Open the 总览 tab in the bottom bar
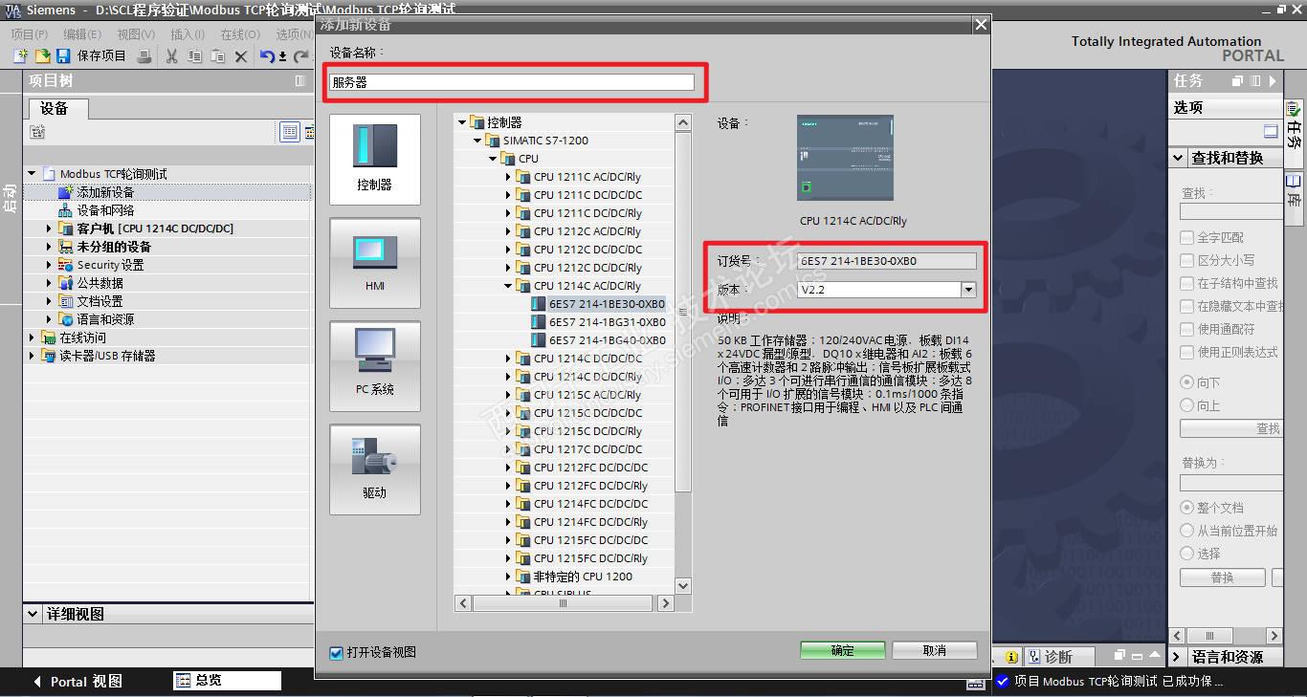1307x697 pixels. (228, 681)
